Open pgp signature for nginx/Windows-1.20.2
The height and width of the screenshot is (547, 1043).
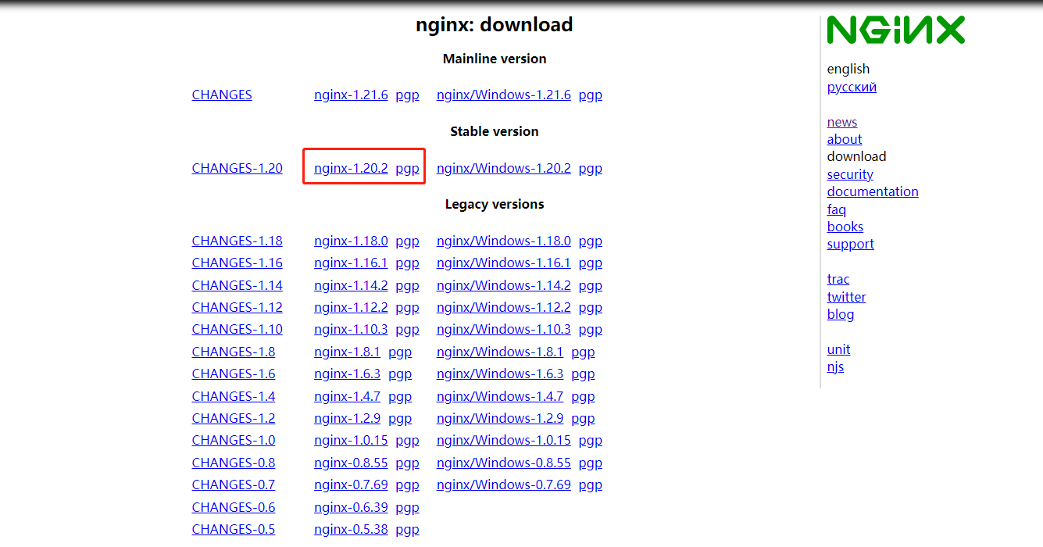point(590,168)
